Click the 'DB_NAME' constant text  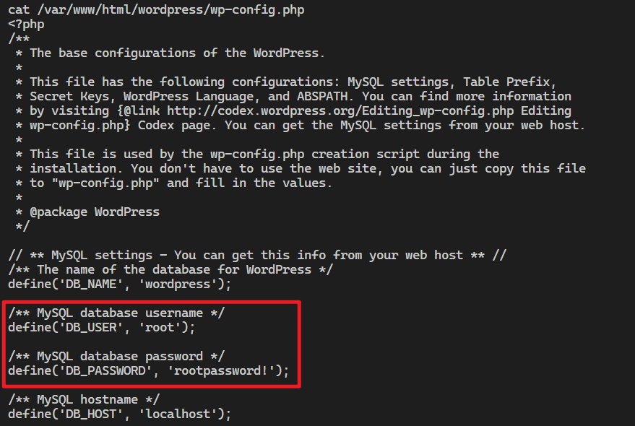point(91,284)
